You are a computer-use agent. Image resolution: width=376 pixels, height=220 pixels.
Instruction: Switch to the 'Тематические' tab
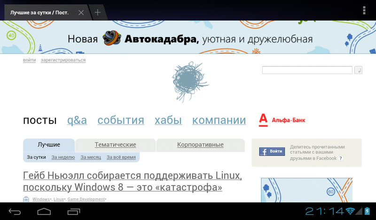click(115, 145)
